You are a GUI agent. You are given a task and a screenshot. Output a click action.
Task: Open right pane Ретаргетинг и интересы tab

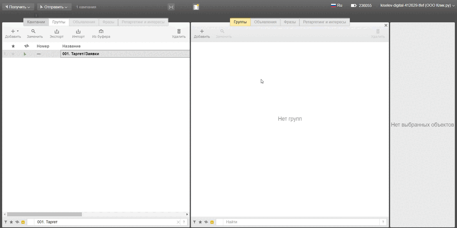click(x=324, y=22)
